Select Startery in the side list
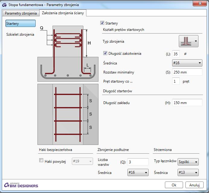The image size is (209, 193). coord(21,23)
